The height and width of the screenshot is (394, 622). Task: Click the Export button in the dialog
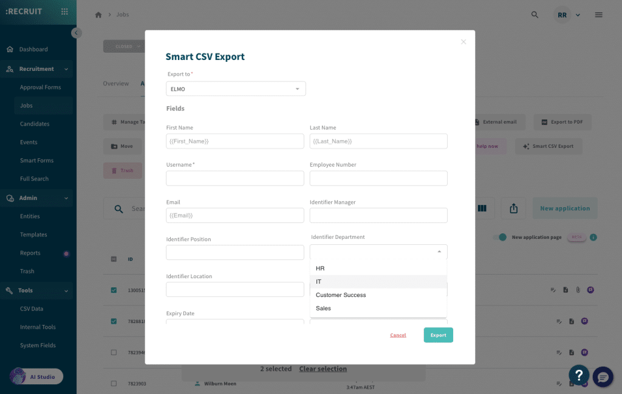coord(438,335)
